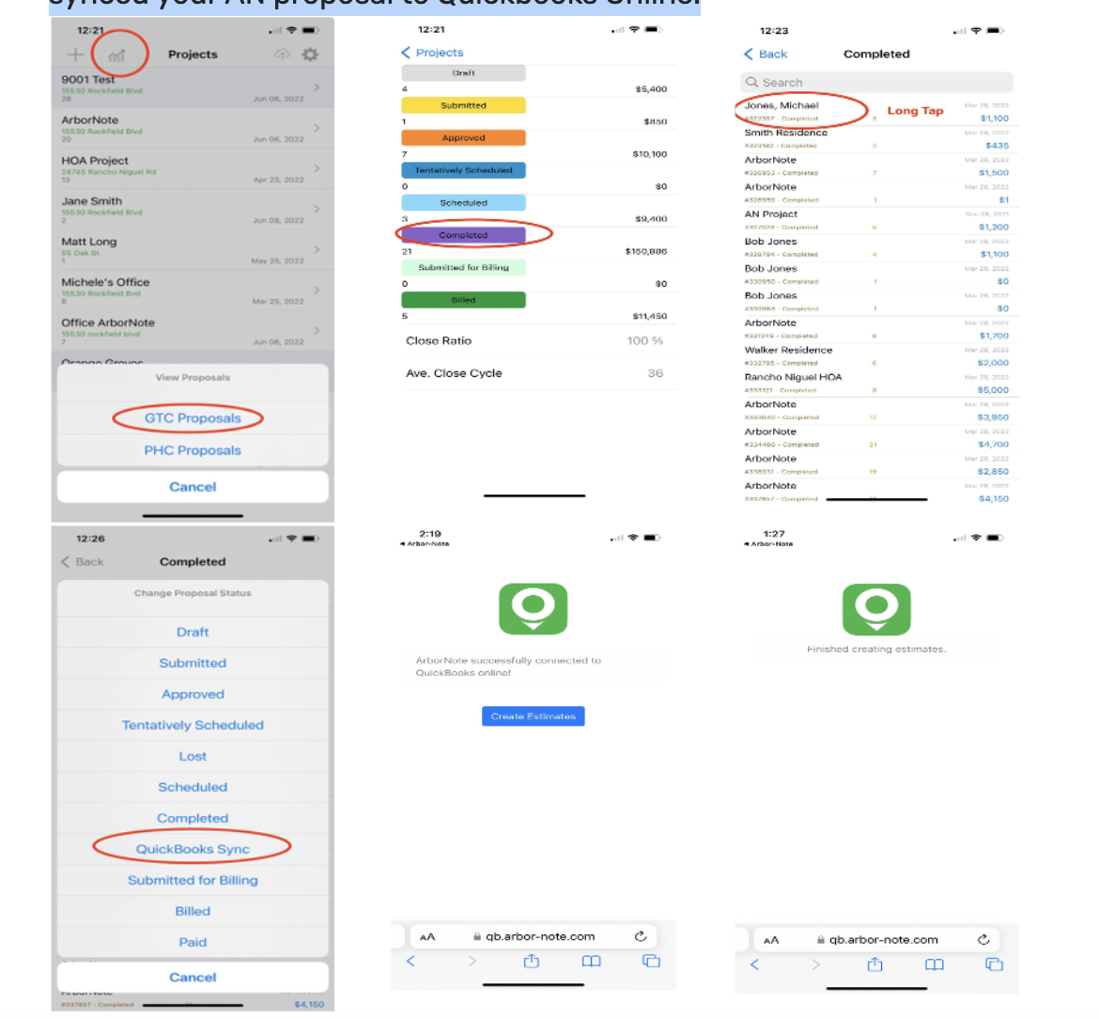
Task: Tap the light green Submitted for Billing bar
Action: 463,267
